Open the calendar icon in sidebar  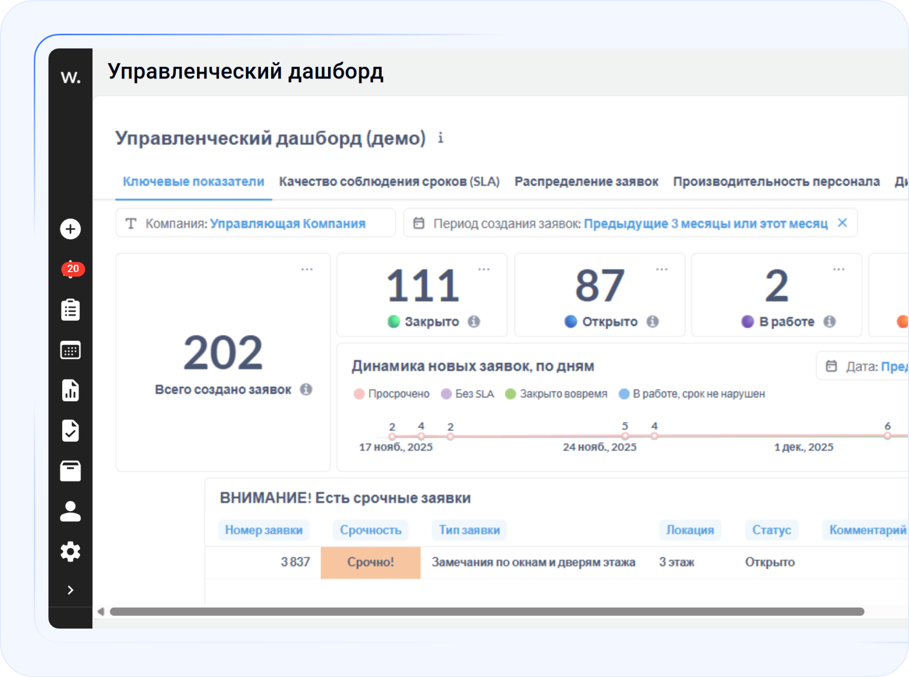point(70,350)
